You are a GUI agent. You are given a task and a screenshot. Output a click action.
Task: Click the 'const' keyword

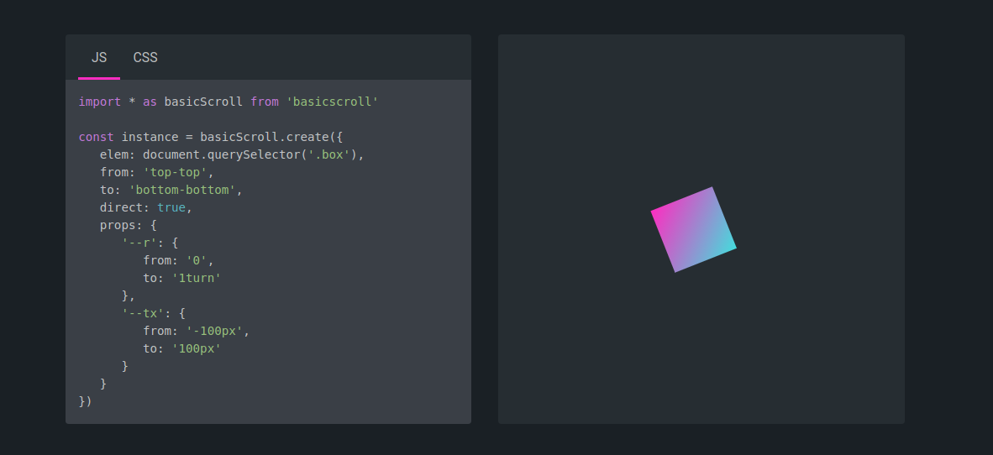tap(97, 137)
